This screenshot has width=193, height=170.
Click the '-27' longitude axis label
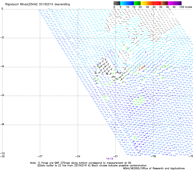pyautogui.click(x=40, y=156)
